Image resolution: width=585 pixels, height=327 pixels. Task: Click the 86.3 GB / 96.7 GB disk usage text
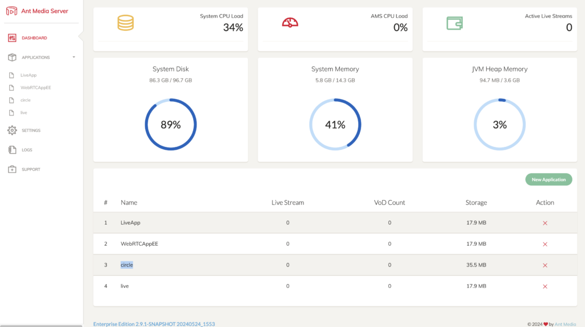point(170,80)
